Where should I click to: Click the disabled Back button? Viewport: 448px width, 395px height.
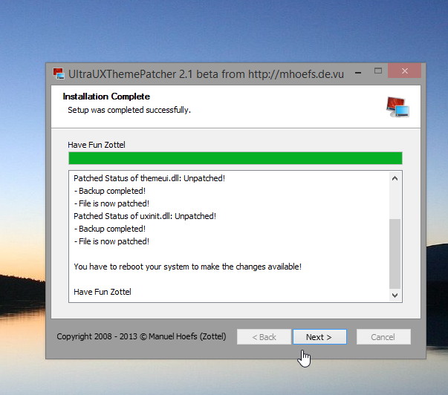point(264,337)
